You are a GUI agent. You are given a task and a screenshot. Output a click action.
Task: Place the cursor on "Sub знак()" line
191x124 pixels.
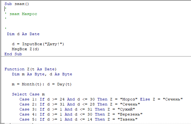click(x=17, y=4)
